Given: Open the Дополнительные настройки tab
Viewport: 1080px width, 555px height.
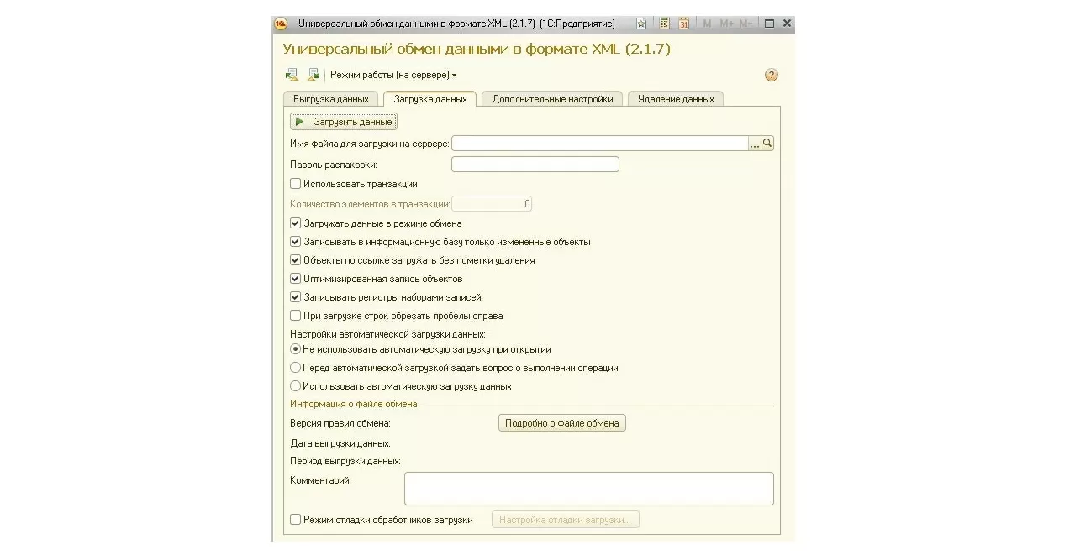Looking at the screenshot, I should click(552, 99).
